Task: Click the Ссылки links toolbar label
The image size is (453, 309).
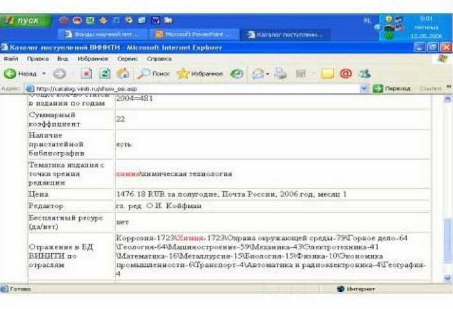Action: [x=430, y=89]
